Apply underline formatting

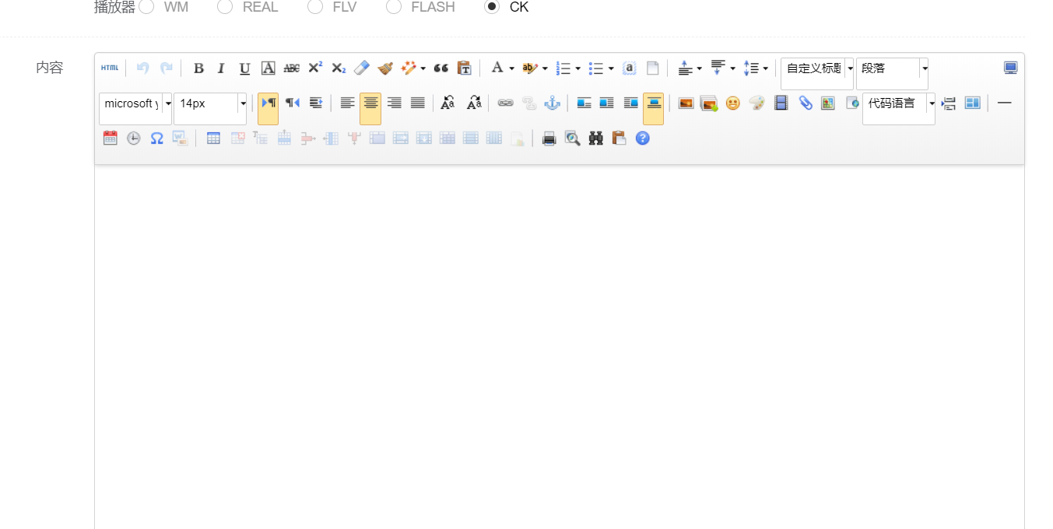(x=244, y=68)
